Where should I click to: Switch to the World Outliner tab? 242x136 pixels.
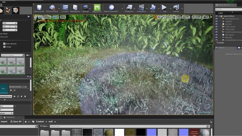click(x=224, y=5)
